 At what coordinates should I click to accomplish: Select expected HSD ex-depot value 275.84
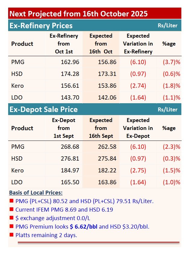107,158
